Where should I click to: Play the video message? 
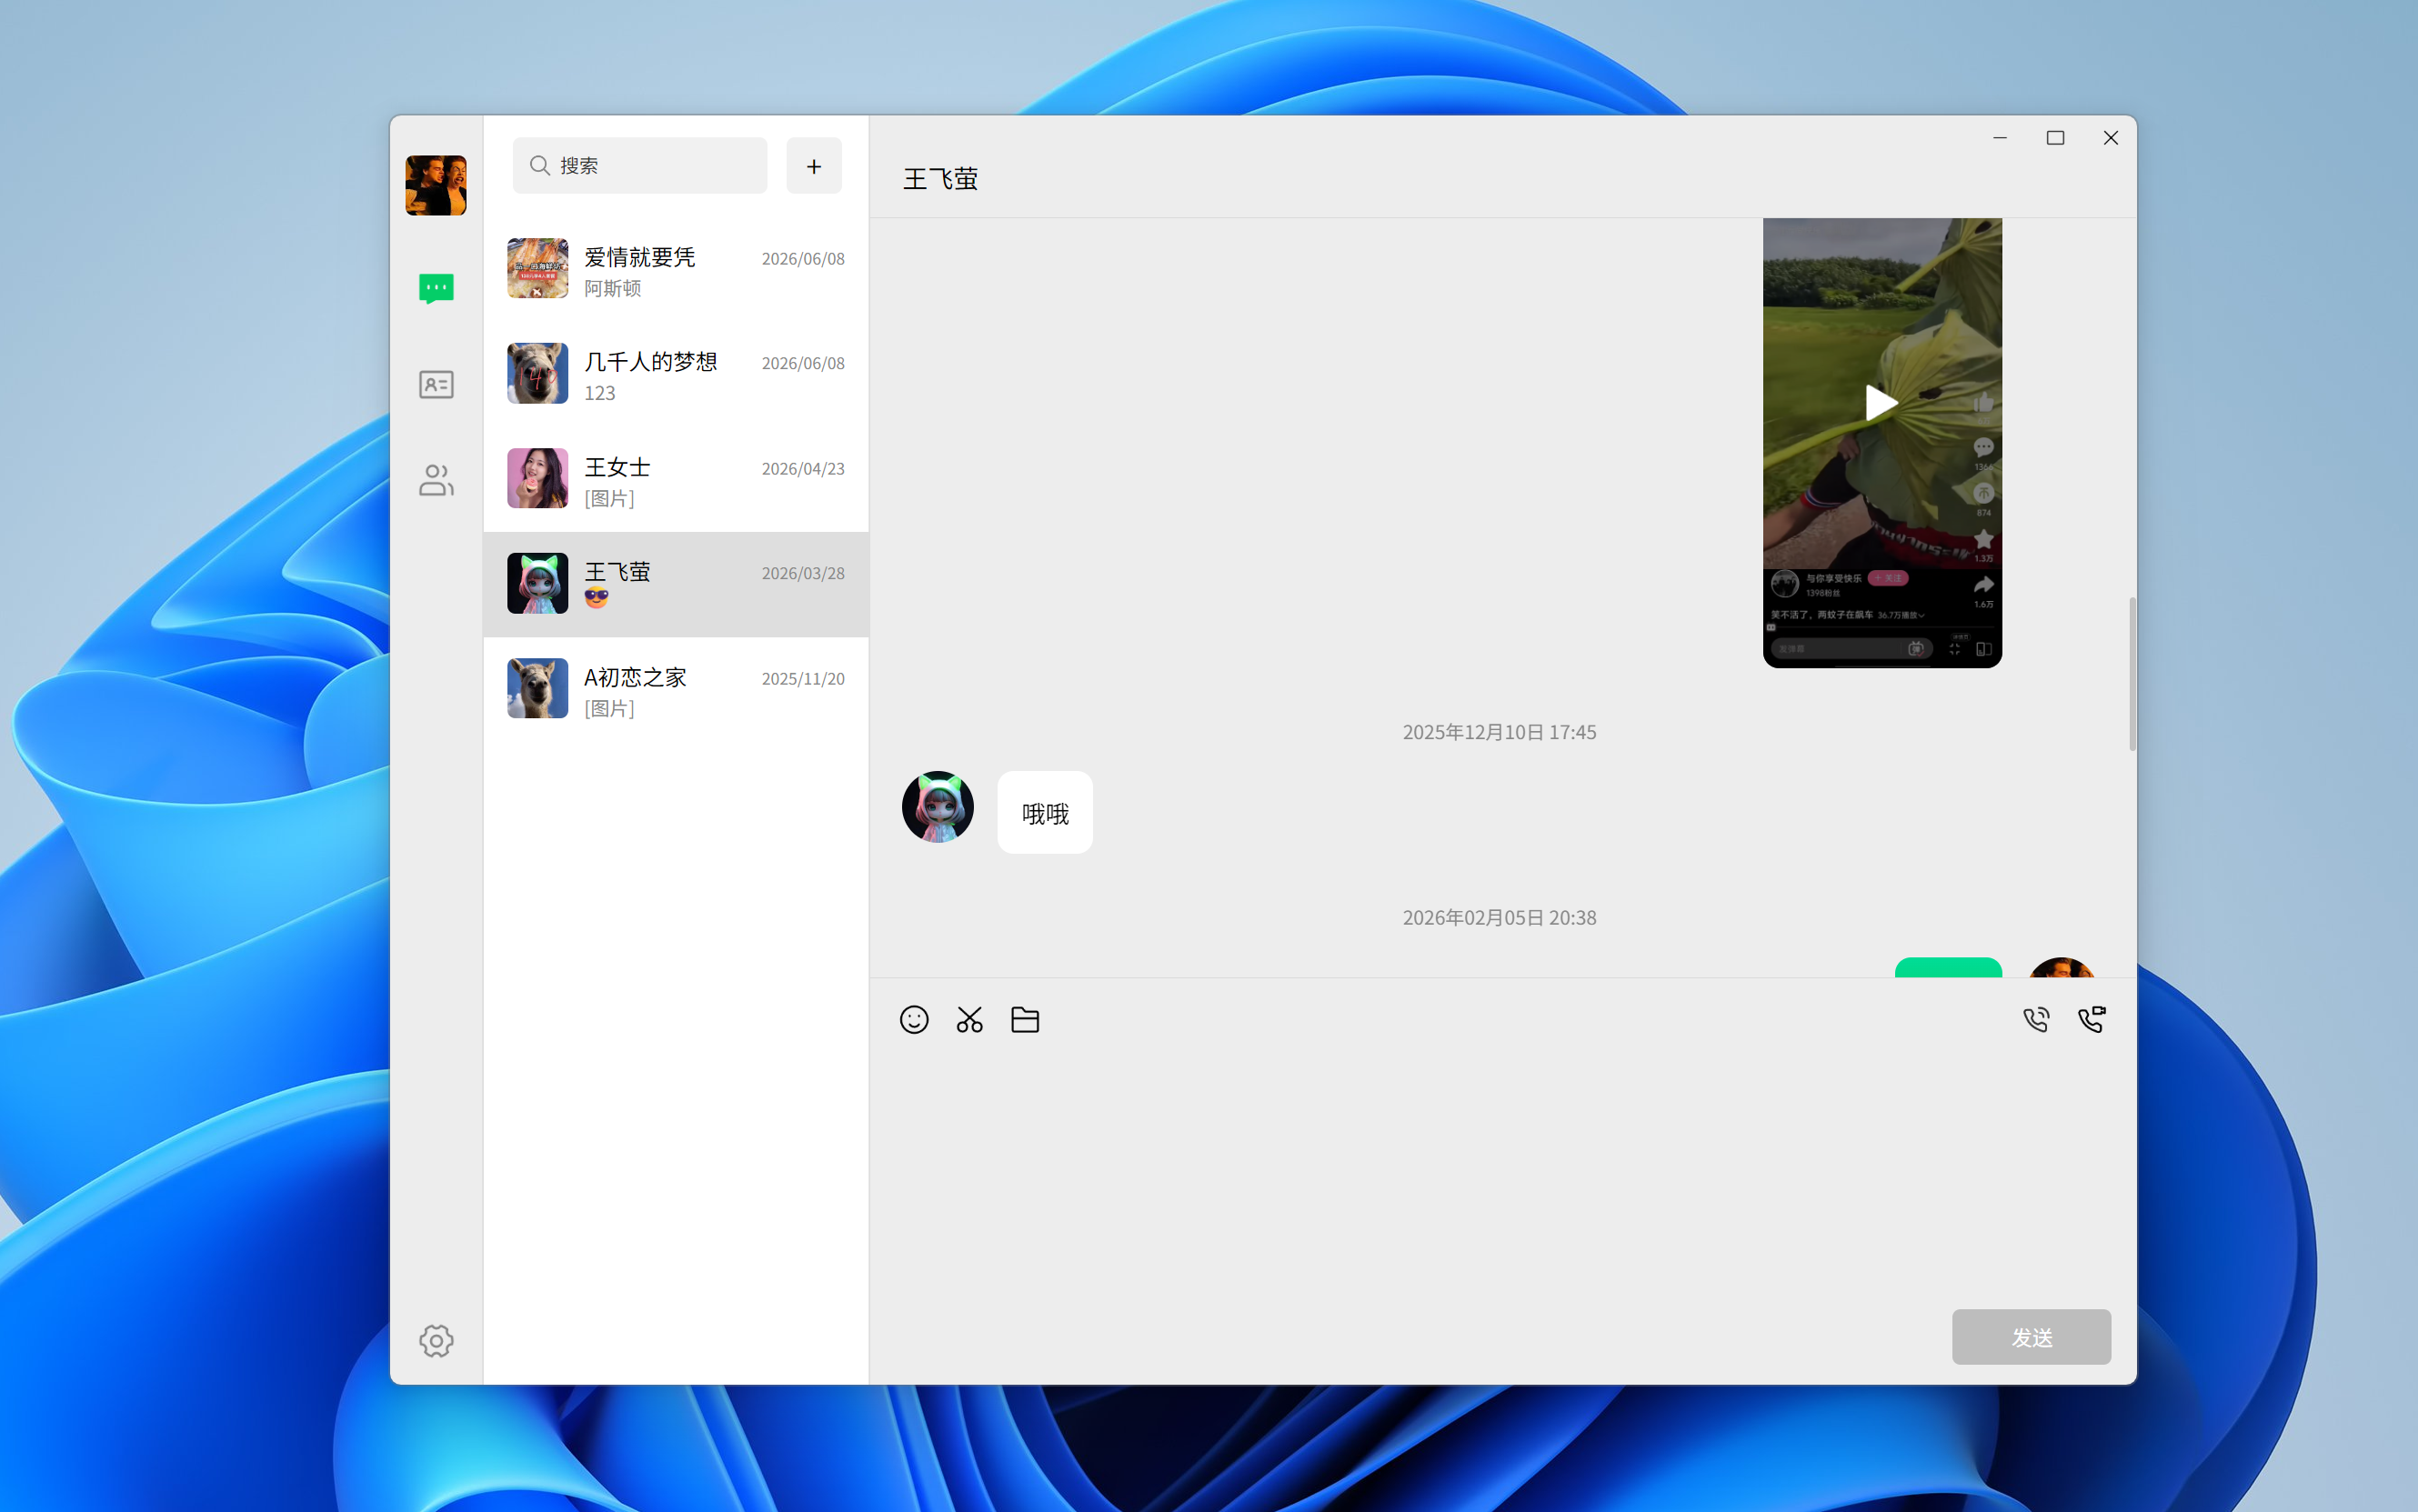click(1882, 403)
